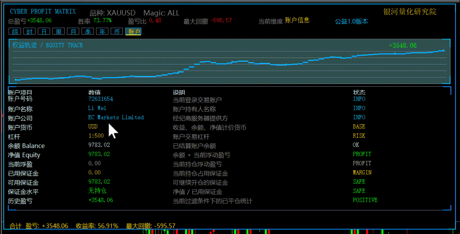The width and height of the screenshot is (460, 234).
Task: Click the CYBER PROFIT MATRIX title
Action: tap(43, 12)
